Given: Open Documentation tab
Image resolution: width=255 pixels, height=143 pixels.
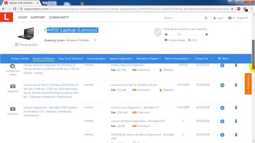Looking at the screenshot, I should coord(96,58).
